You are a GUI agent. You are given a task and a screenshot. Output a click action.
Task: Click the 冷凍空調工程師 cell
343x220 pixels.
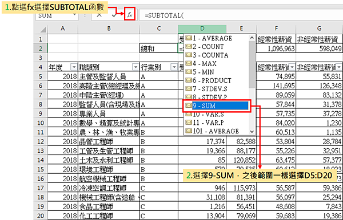click(x=109, y=188)
